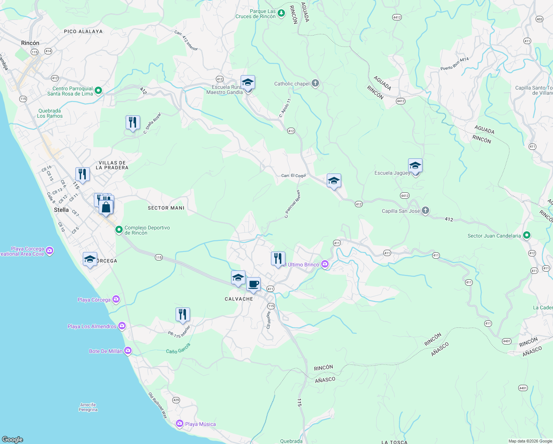Click the Playa Córcega attraction icon
The image size is (553, 444).
click(116, 299)
